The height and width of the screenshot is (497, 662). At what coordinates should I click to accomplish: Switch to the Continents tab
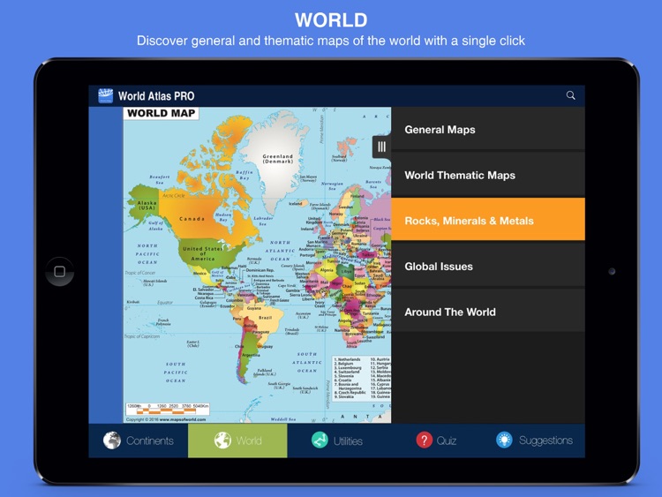coord(139,441)
